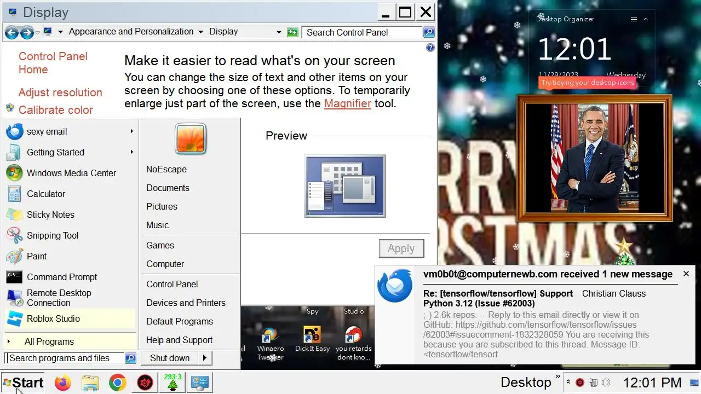Click the user account flower picture
This screenshot has width=701, height=394.
point(191,138)
